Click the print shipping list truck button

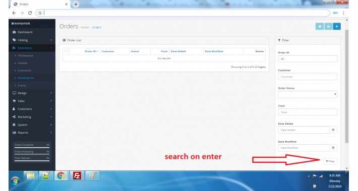[320, 27]
